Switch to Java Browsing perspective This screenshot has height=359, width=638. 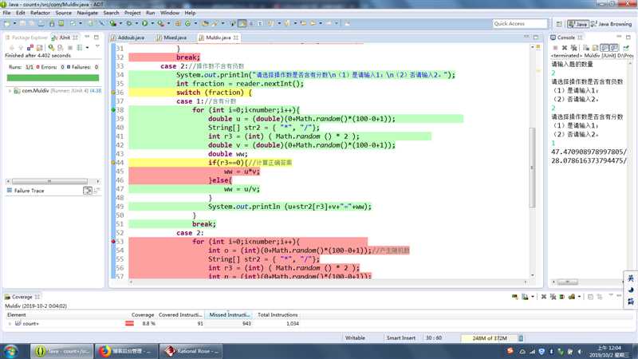(x=611, y=24)
